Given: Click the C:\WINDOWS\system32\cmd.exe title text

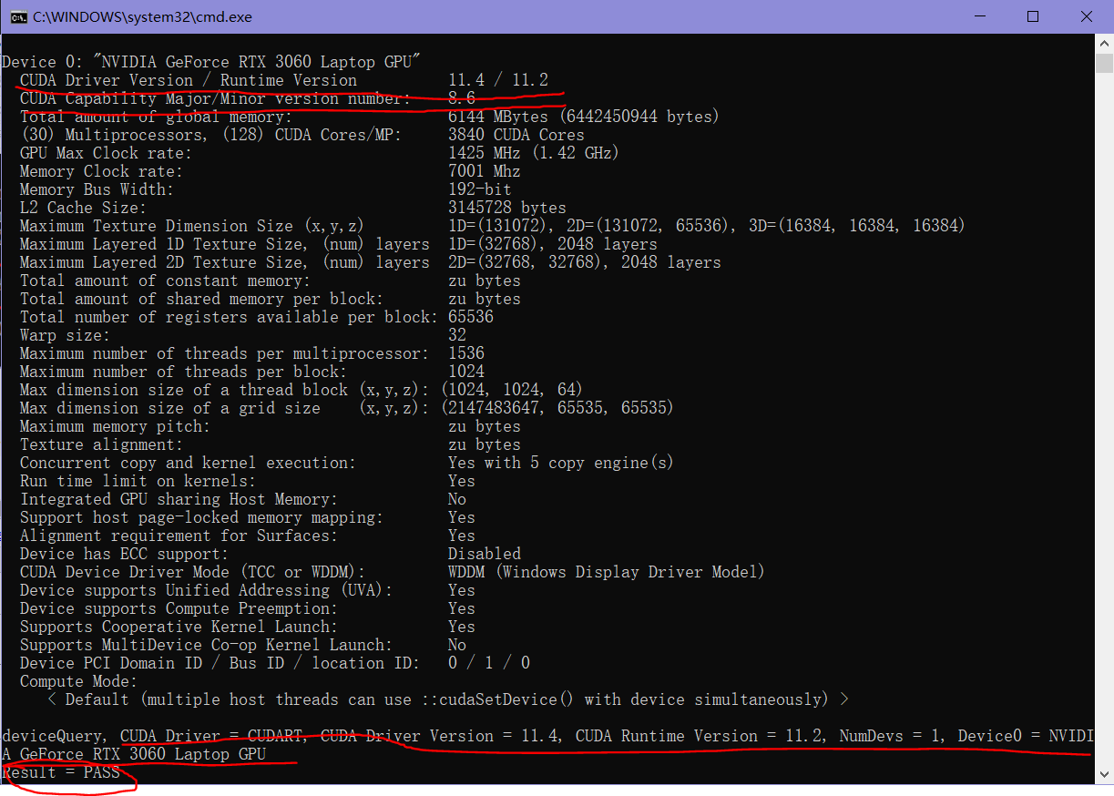Looking at the screenshot, I should 142,17.
